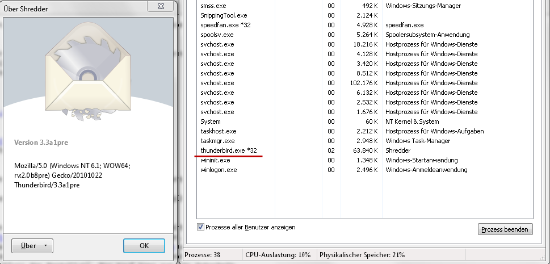The image size is (550, 264).
Task: Click the 'Windows Task-Manager' description cell
Action: click(x=418, y=141)
